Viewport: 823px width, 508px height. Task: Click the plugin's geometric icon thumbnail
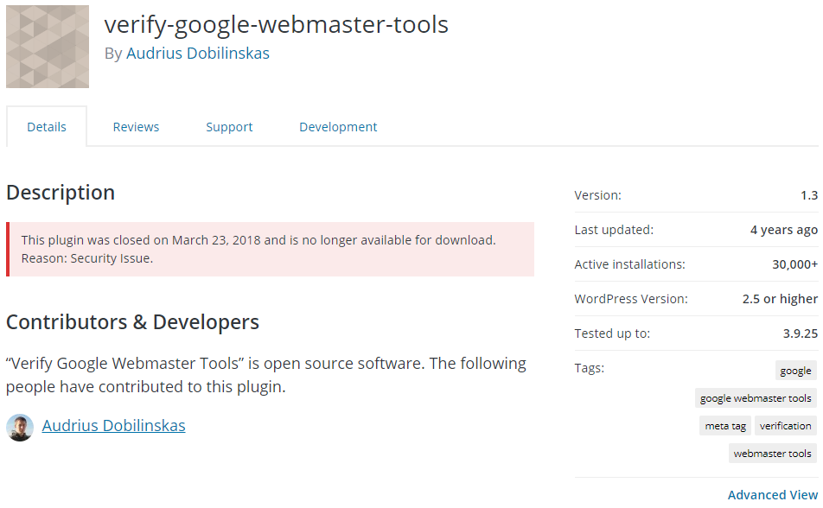coord(48,47)
